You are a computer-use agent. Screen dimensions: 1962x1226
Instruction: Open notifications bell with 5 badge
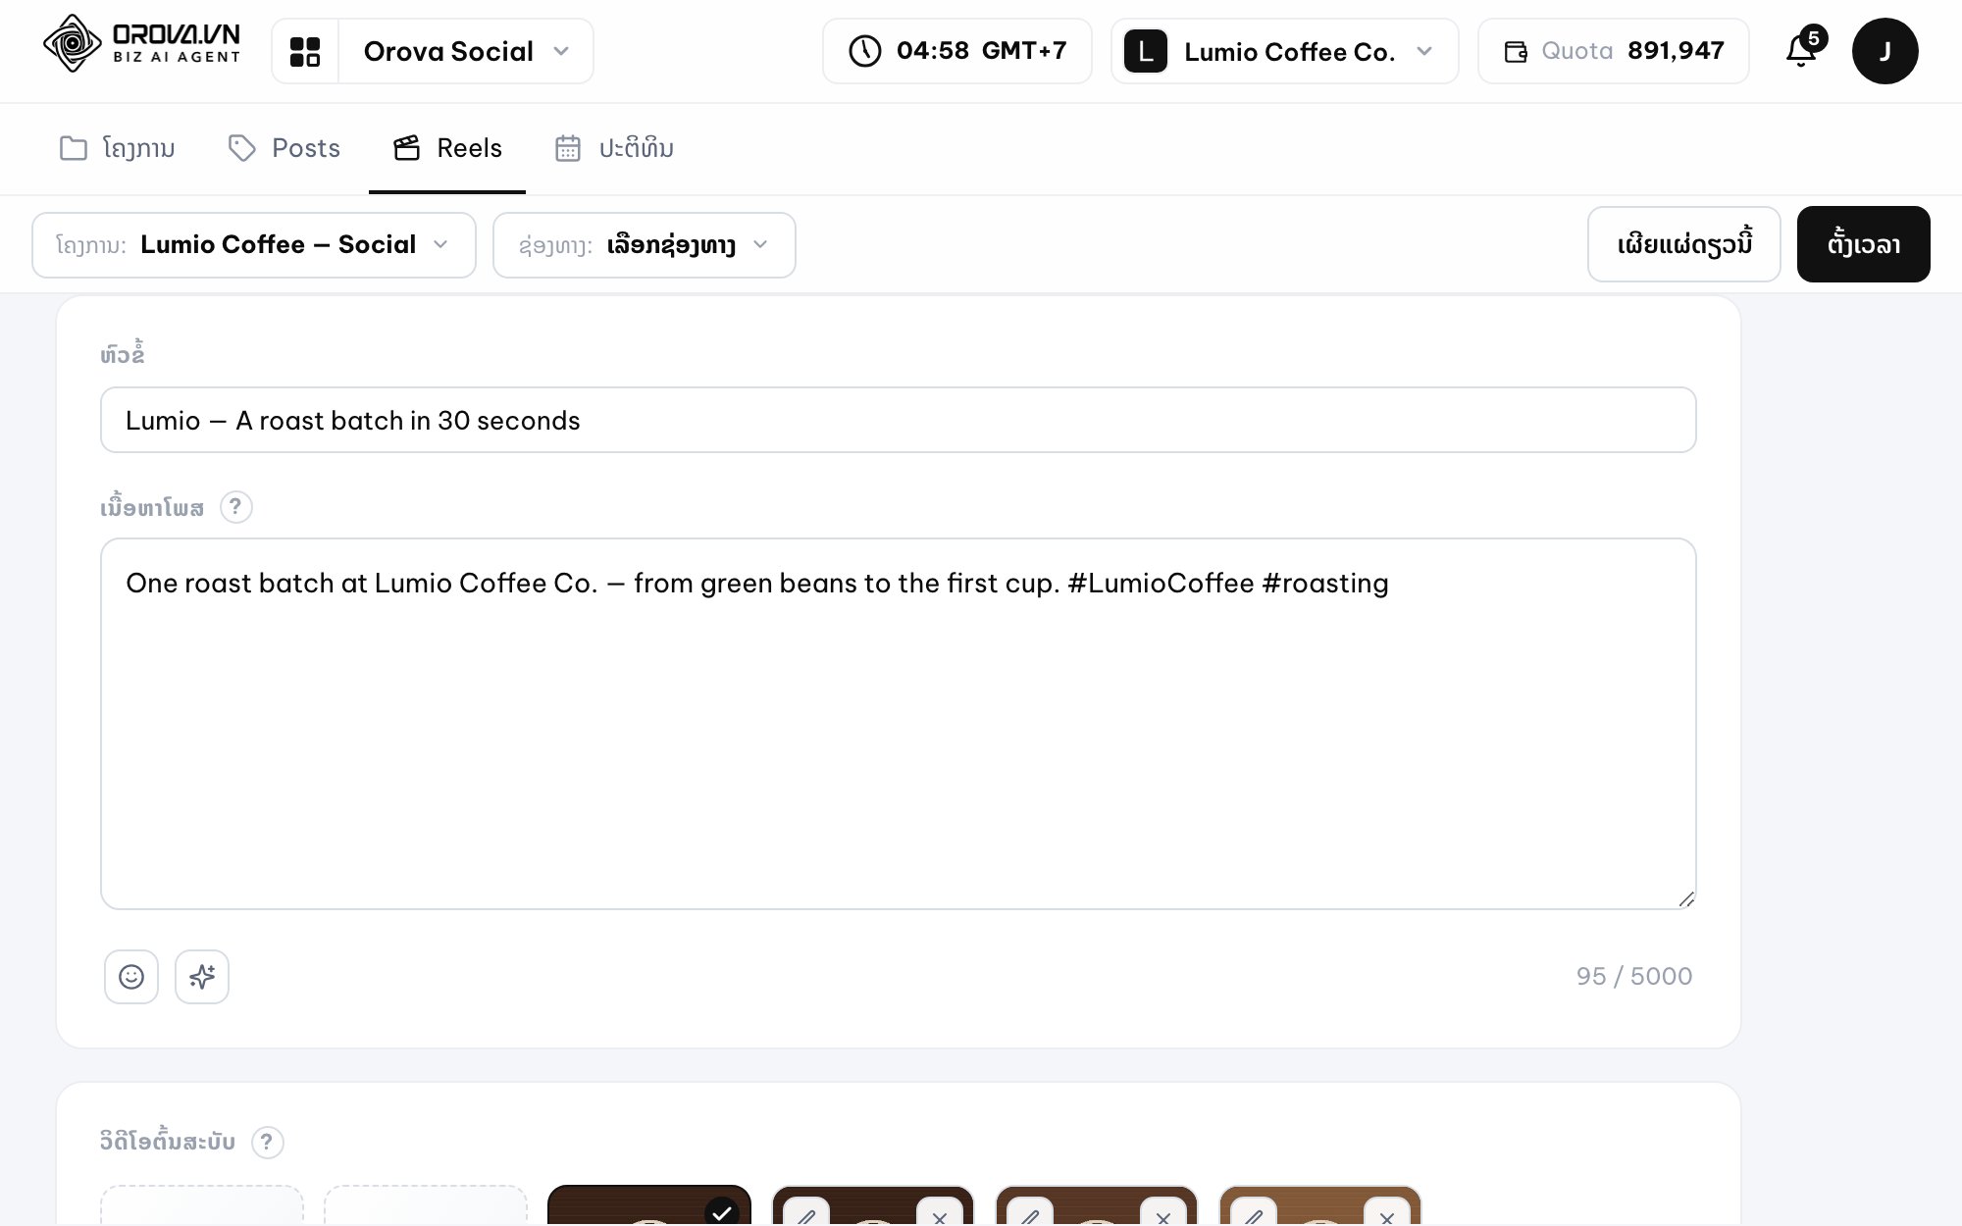pyautogui.click(x=1802, y=49)
